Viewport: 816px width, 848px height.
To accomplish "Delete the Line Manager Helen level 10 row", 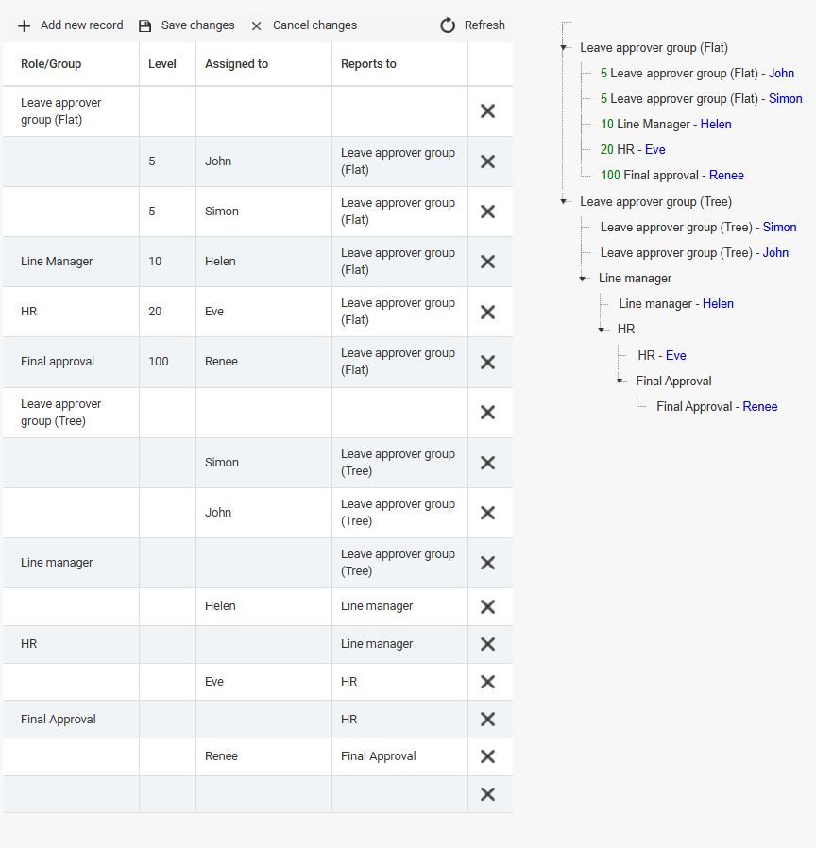I will (487, 262).
